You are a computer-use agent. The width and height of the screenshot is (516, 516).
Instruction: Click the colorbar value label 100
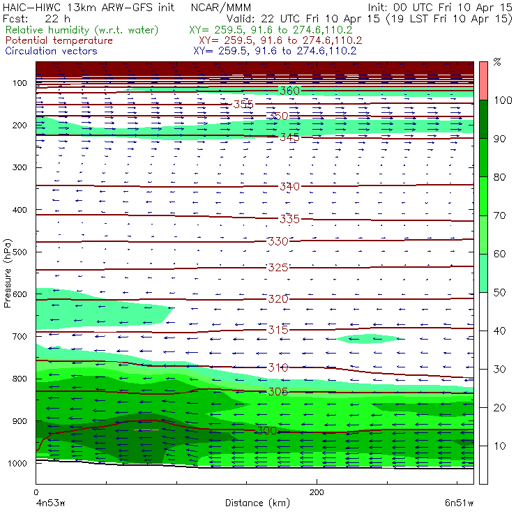click(x=503, y=100)
